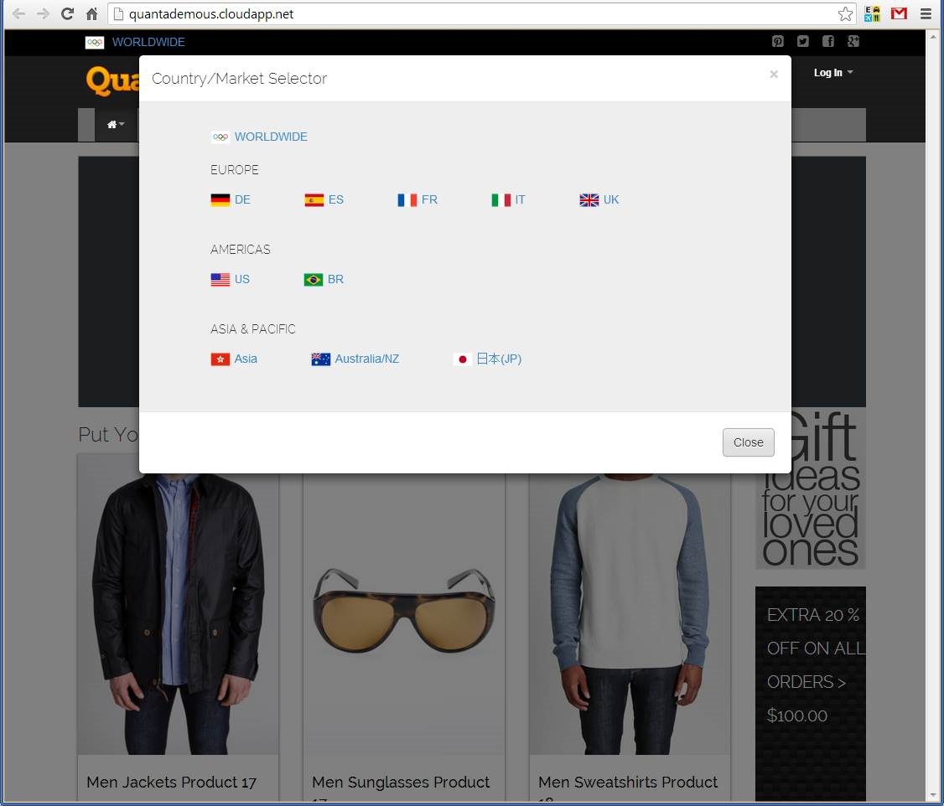Click the German flag icon
This screenshot has height=806, width=944.
(x=220, y=200)
